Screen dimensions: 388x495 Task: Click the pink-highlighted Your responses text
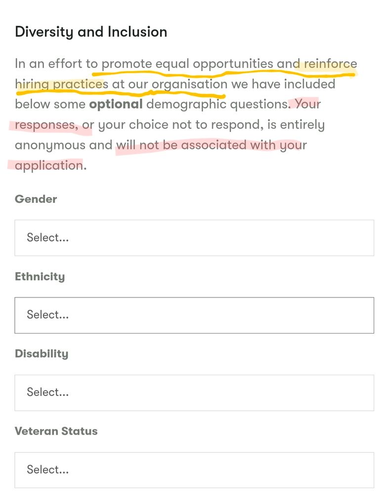pos(47,125)
